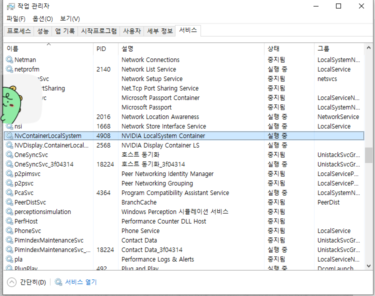Viewport: 375px width, 296px height.
Task: Click the Performance Logs & Alerts description
Action: pos(157,259)
